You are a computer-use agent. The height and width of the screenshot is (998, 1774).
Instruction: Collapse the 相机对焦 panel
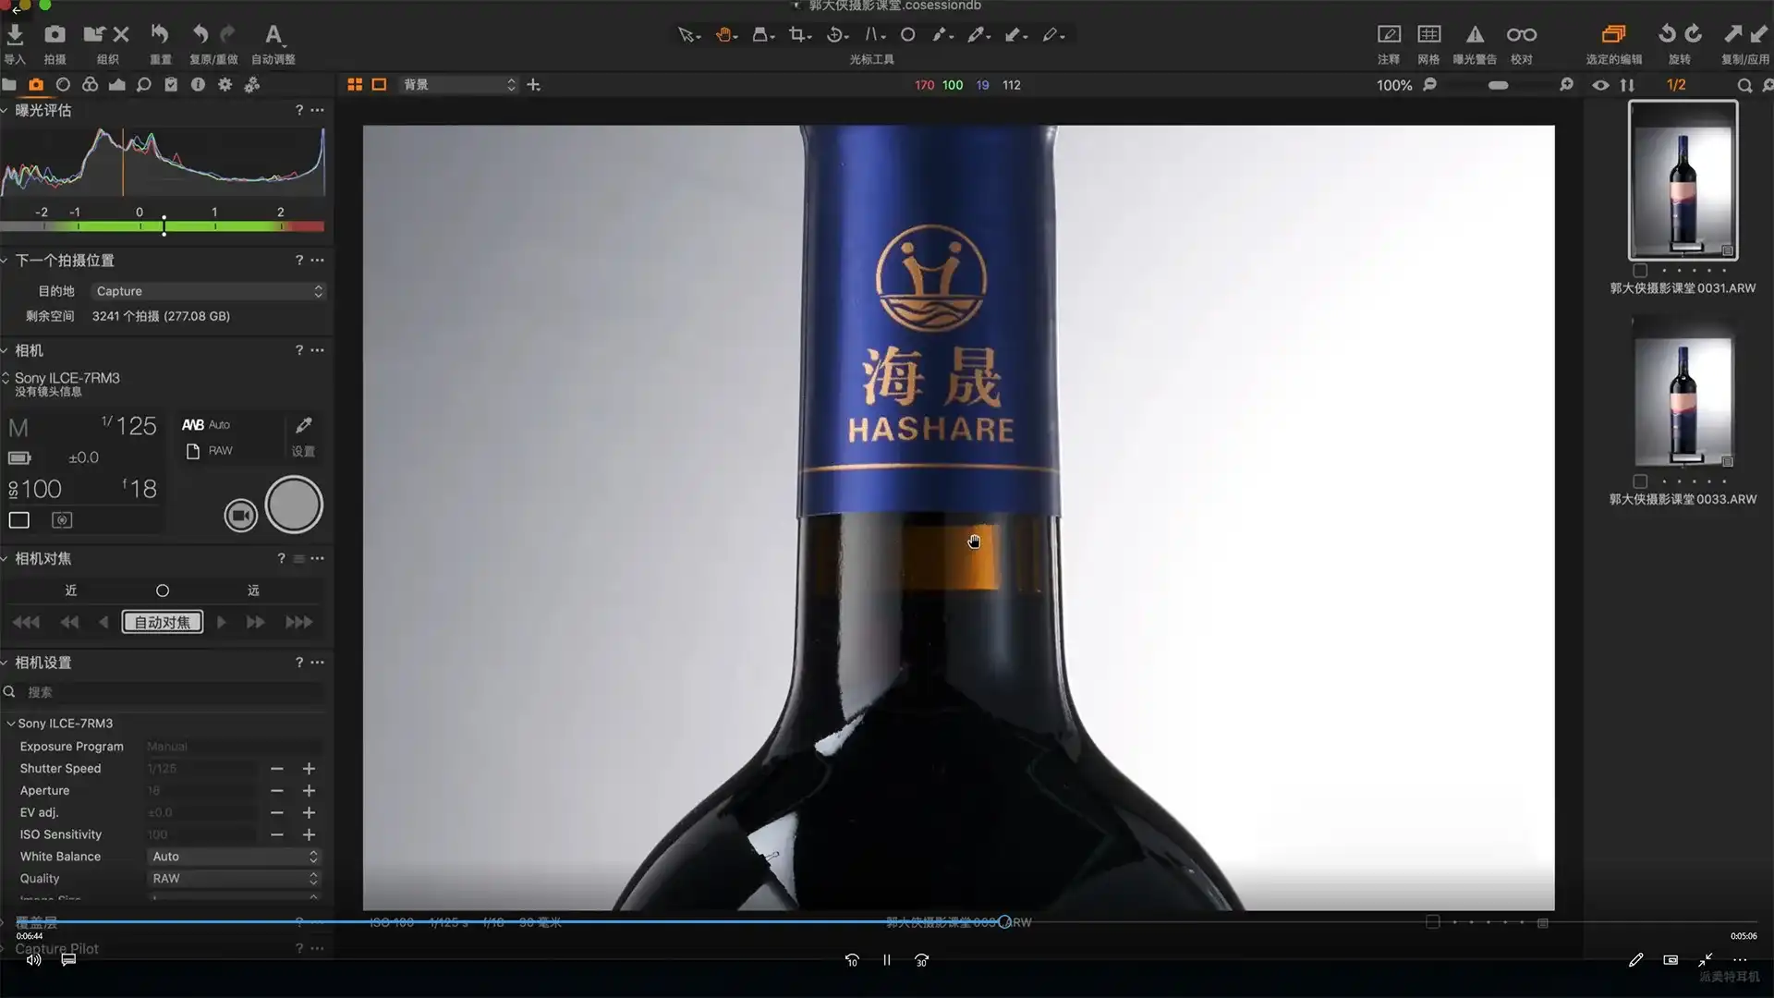click(7, 558)
